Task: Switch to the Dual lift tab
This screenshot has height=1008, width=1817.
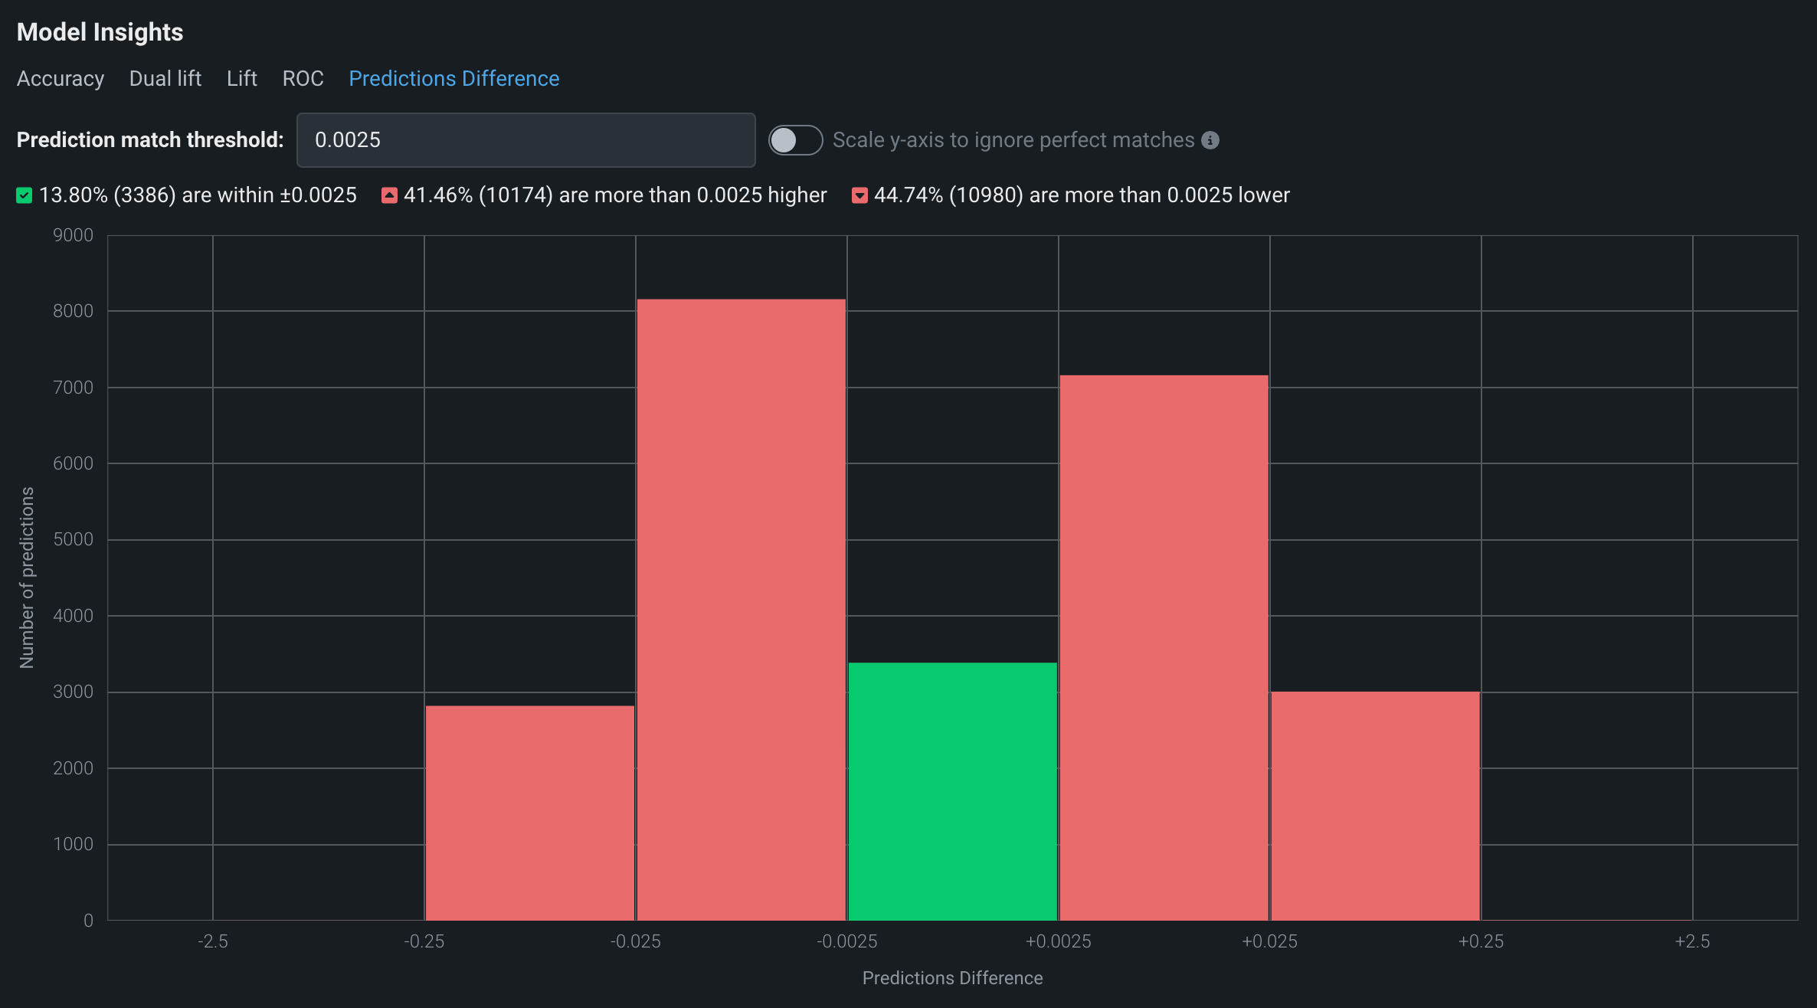Action: pos(165,79)
